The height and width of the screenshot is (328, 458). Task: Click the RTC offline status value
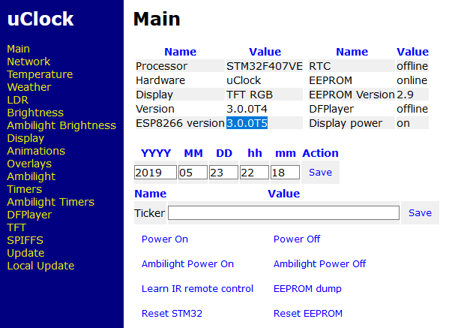click(x=412, y=66)
